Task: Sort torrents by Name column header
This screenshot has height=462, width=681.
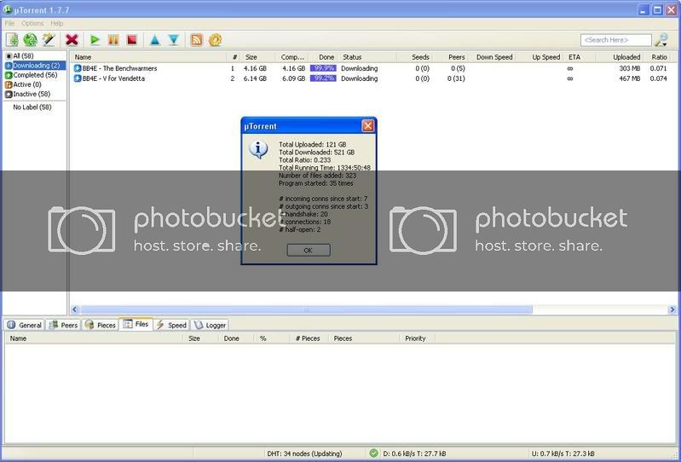Action: point(149,57)
